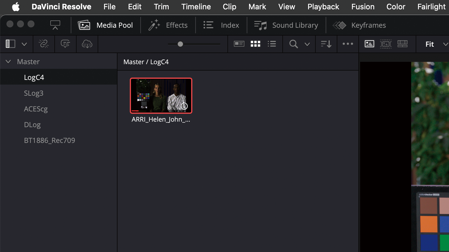Select single viewer mode icon

tap(369, 44)
